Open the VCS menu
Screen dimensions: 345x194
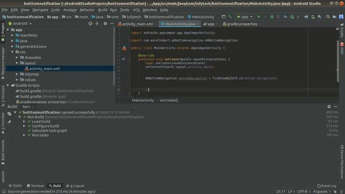click(x=136, y=10)
